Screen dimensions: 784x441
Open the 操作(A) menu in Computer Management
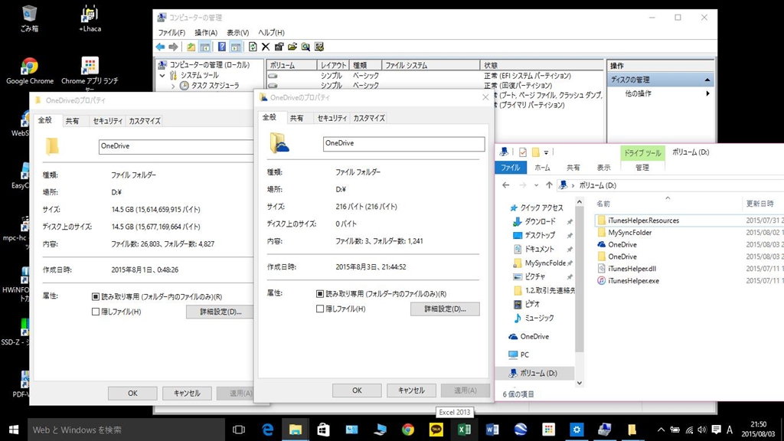tap(206, 33)
